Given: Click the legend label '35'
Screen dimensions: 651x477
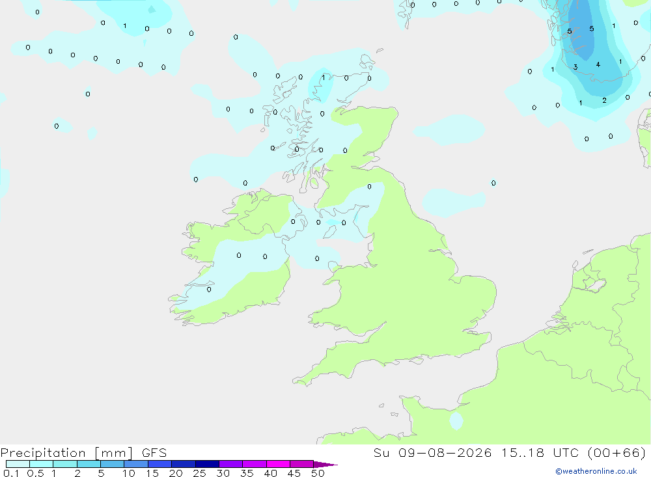Looking at the screenshot, I should click(x=247, y=473).
